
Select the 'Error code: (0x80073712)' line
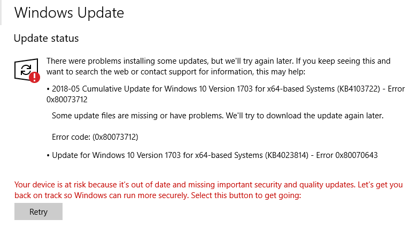(95, 137)
